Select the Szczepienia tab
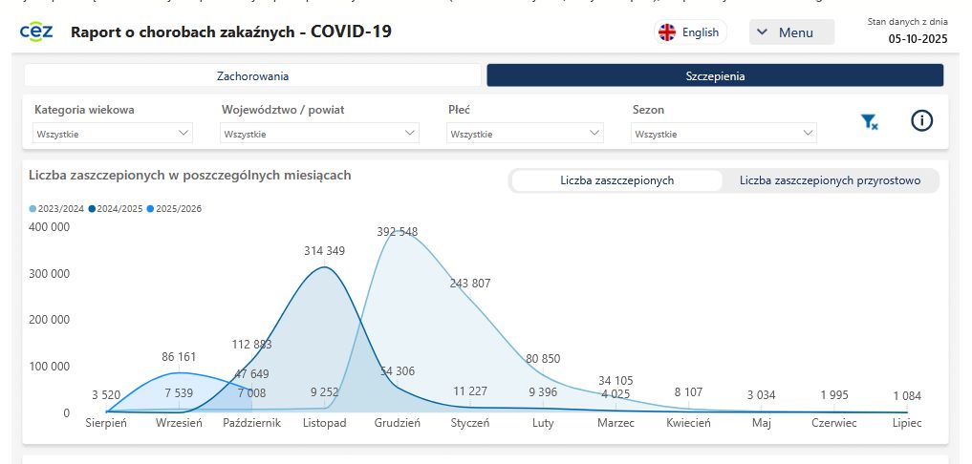Screen dimensions: 972x464 [x=715, y=76]
